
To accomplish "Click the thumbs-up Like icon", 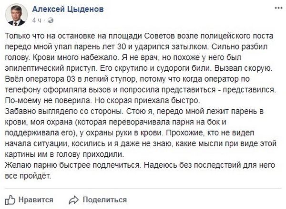I will click(10, 200).
